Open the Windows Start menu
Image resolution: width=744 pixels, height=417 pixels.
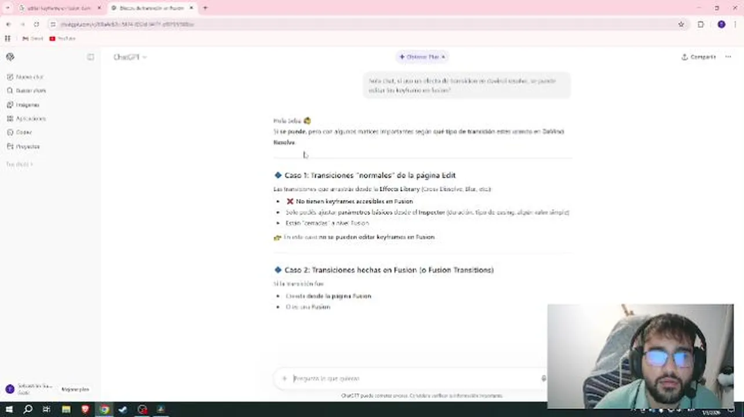(x=9, y=409)
